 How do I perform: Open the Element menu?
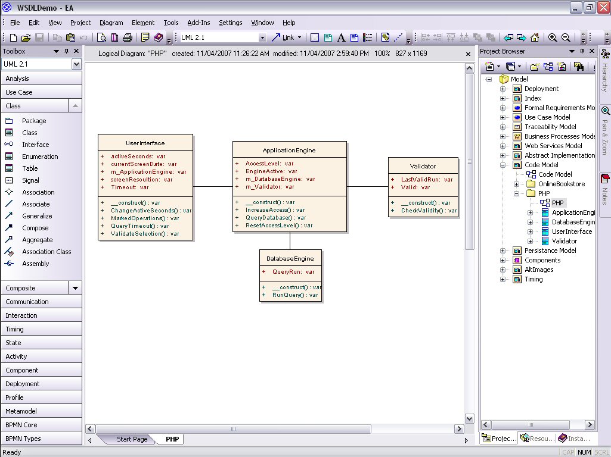[143, 23]
